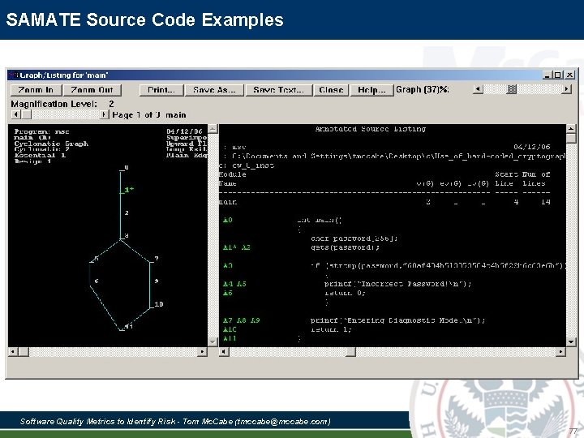Image resolution: width=584 pixels, height=438 pixels.
Task: Click Save Text... button
Action: [x=278, y=90]
